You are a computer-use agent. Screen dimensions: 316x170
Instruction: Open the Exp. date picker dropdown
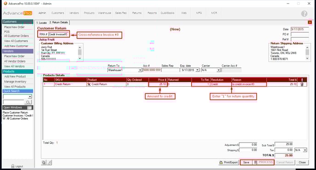coord(197,70)
